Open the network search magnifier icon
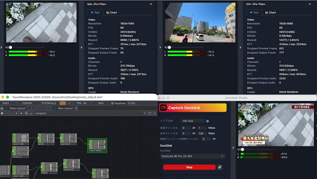This screenshot has height=179, width=317. [x=26, y=113]
